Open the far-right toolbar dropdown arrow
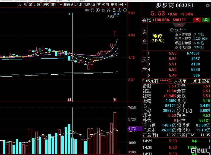 point(125,5)
